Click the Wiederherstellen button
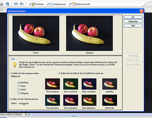Viewport: 152px width, 118px height. [x=133, y=60]
